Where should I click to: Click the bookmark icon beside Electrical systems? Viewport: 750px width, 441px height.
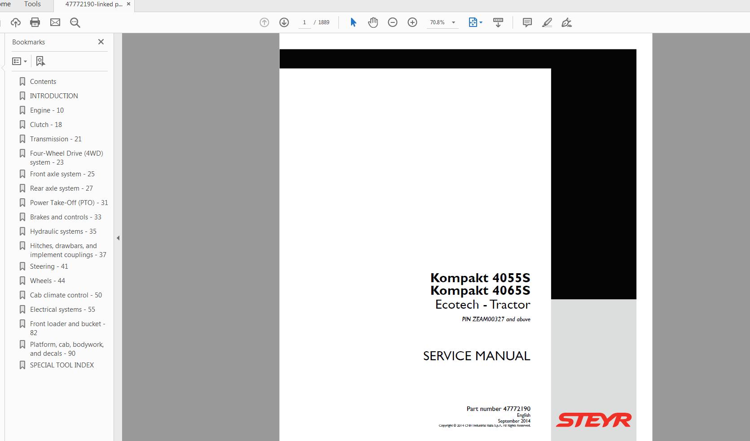(22, 310)
